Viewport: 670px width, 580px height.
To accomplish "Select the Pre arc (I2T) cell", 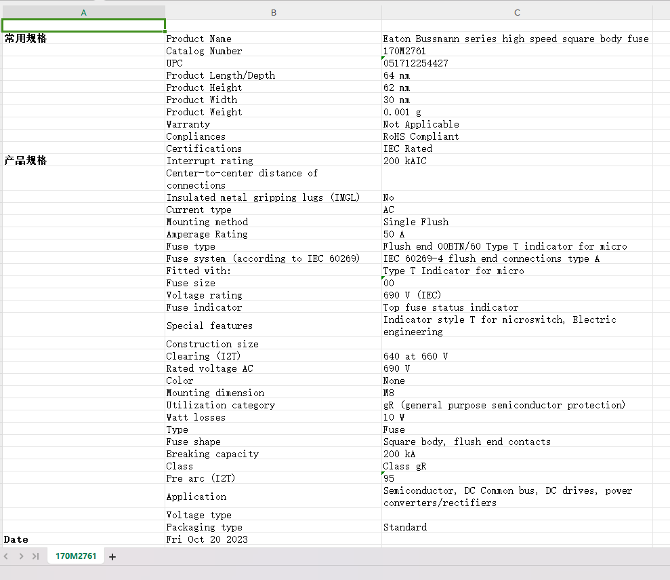I will (x=274, y=478).
